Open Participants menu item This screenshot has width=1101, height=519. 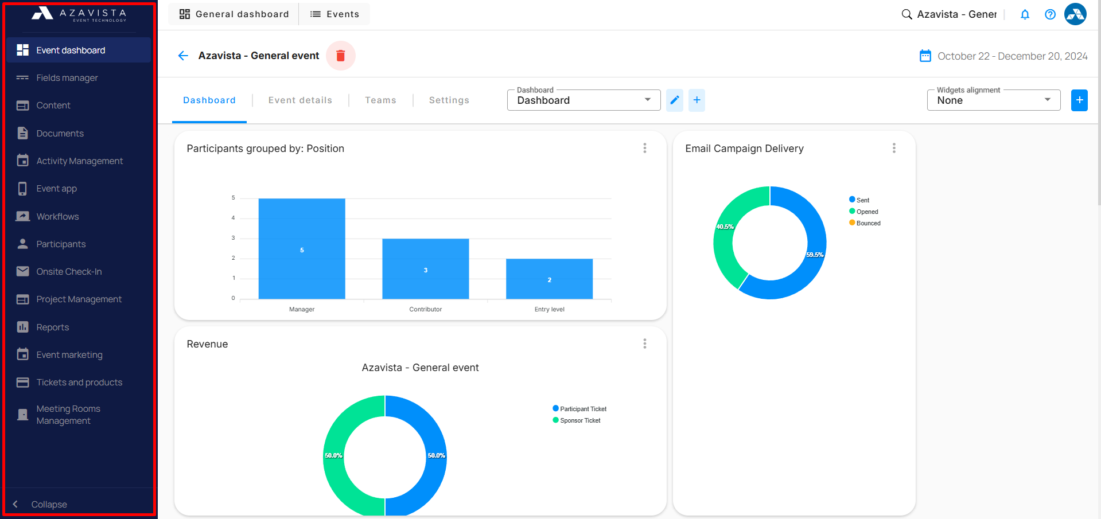[79, 244]
